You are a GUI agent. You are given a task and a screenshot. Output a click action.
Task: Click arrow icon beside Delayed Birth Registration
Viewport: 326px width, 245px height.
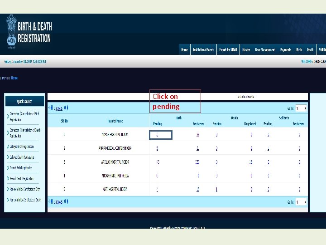[8, 147]
